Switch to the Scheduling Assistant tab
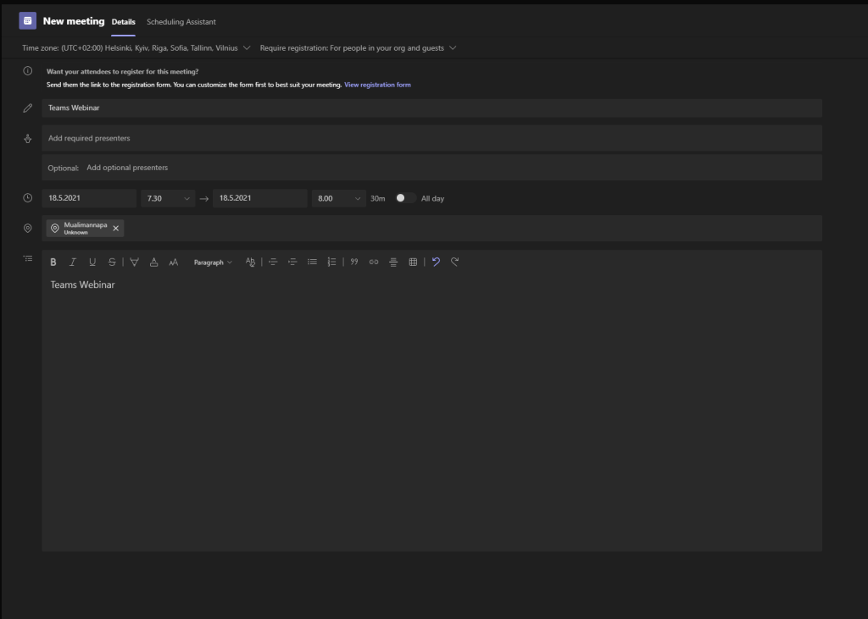Image resolution: width=868 pixels, height=619 pixels. 181,22
